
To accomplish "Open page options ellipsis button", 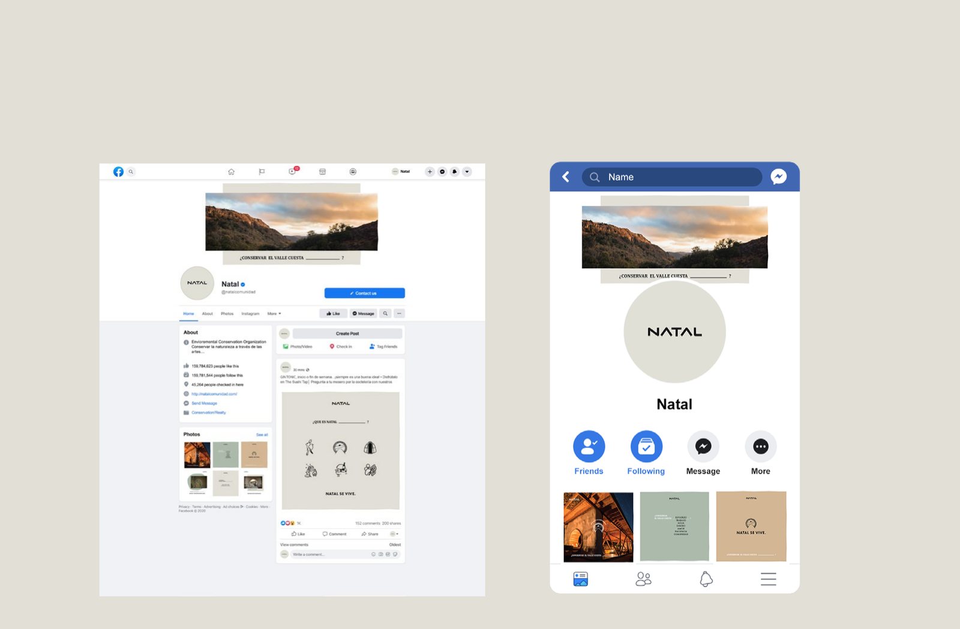I will [x=399, y=313].
